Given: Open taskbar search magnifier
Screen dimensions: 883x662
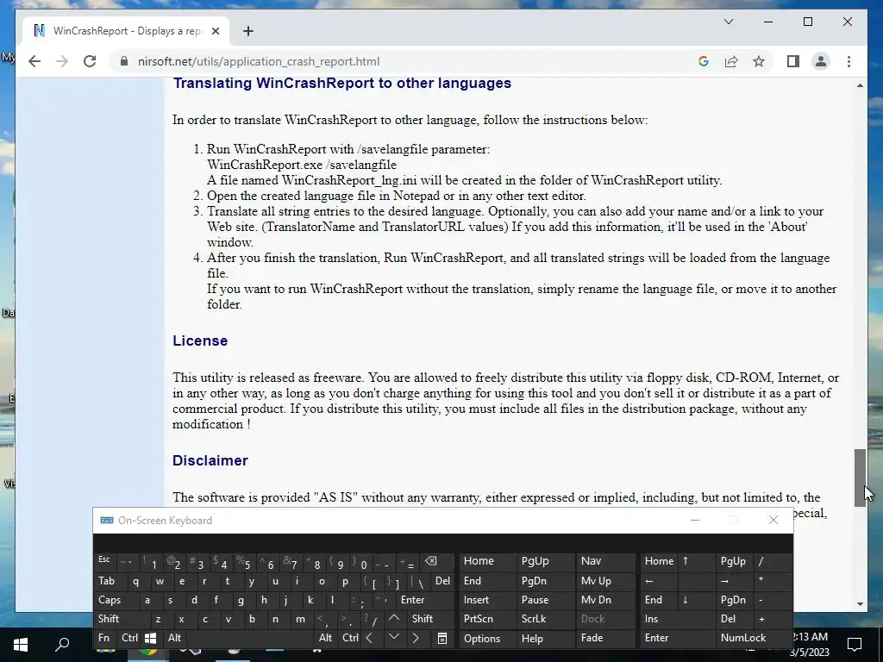Looking at the screenshot, I should 62,645.
